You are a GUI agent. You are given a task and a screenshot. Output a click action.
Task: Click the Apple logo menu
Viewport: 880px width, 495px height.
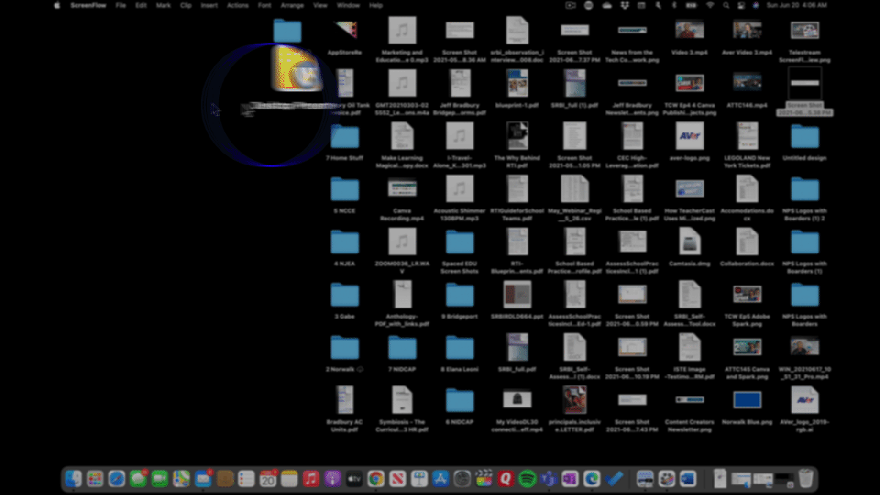click(57, 5)
